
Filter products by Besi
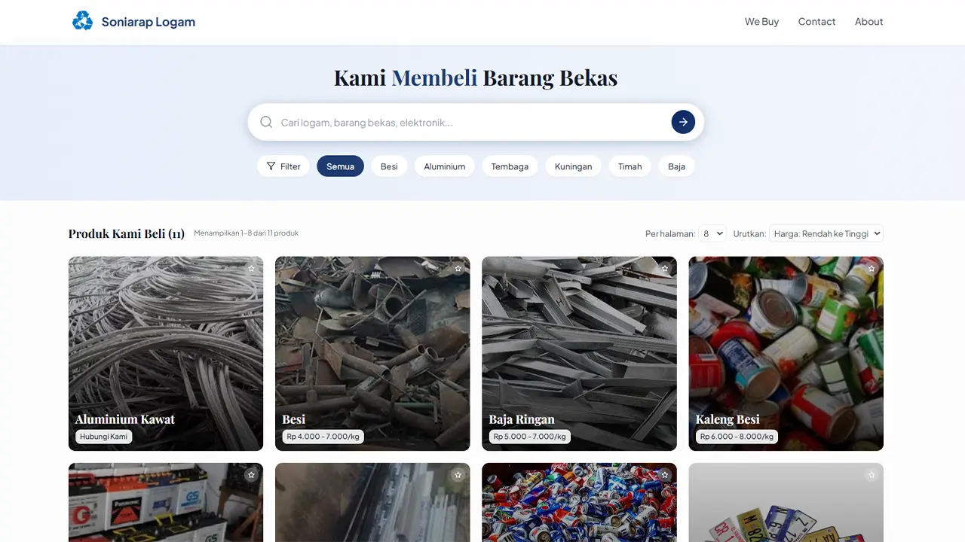(389, 166)
